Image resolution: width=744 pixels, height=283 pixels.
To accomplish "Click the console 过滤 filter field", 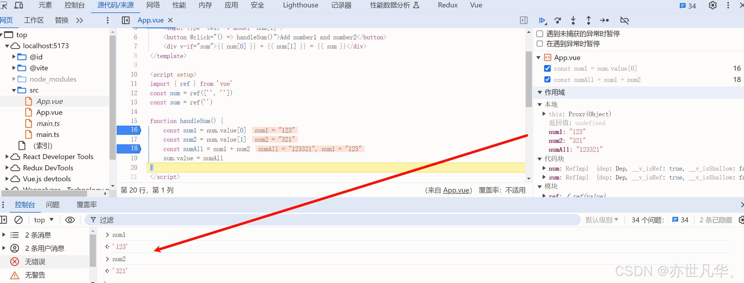I will [x=332, y=220].
